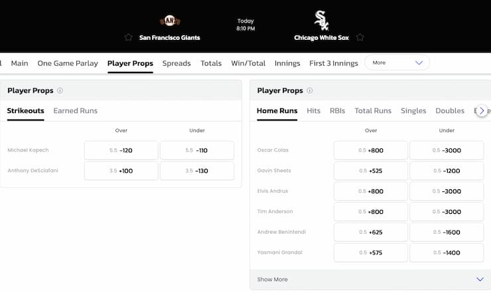Open the More markets dropdown
The height and width of the screenshot is (293, 491).
coord(397,62)
